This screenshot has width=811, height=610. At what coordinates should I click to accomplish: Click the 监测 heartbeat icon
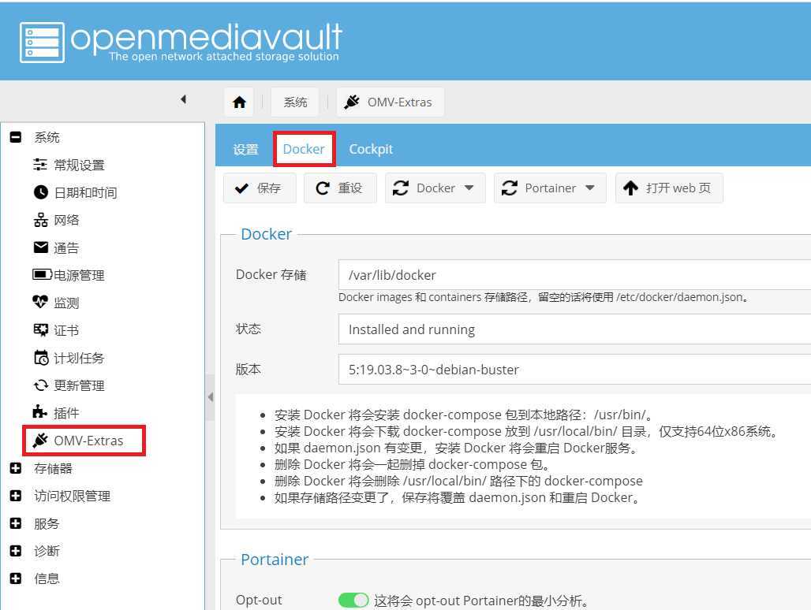coord(39,302)
